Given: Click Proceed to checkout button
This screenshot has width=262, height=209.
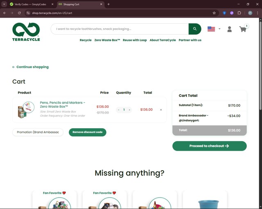Looking at the screenshot, I should click(209, 146).
